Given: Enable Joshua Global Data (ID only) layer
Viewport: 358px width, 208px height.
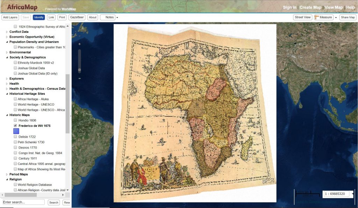Looking at the screenshot, I should 15,73.
